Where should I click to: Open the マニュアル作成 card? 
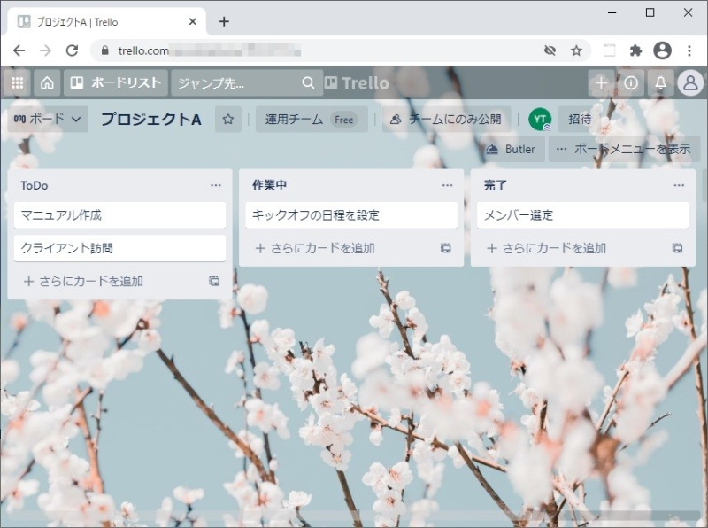click(x=120, y=215)
